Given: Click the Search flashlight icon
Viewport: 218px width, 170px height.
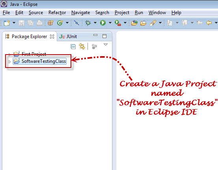Looking at the screenshot, I should [153, 23].
